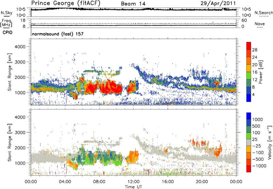Click the "Nave" legend label
This screenshot has height=189, width=273.
pos(260,24)
